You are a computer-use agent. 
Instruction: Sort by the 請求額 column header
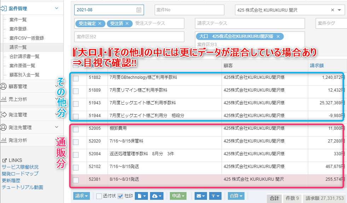pyautogui.click(x=317, y=65)
